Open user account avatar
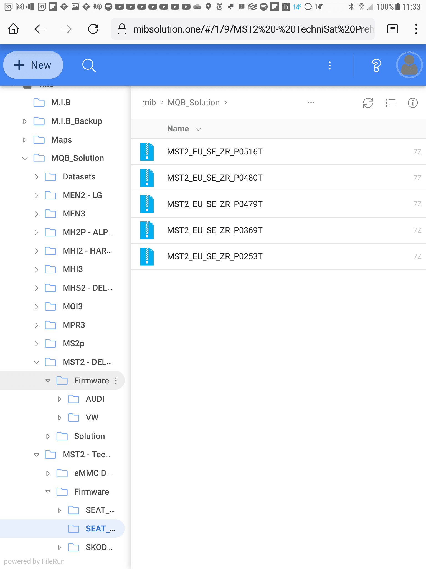 (x=409, y=65)
